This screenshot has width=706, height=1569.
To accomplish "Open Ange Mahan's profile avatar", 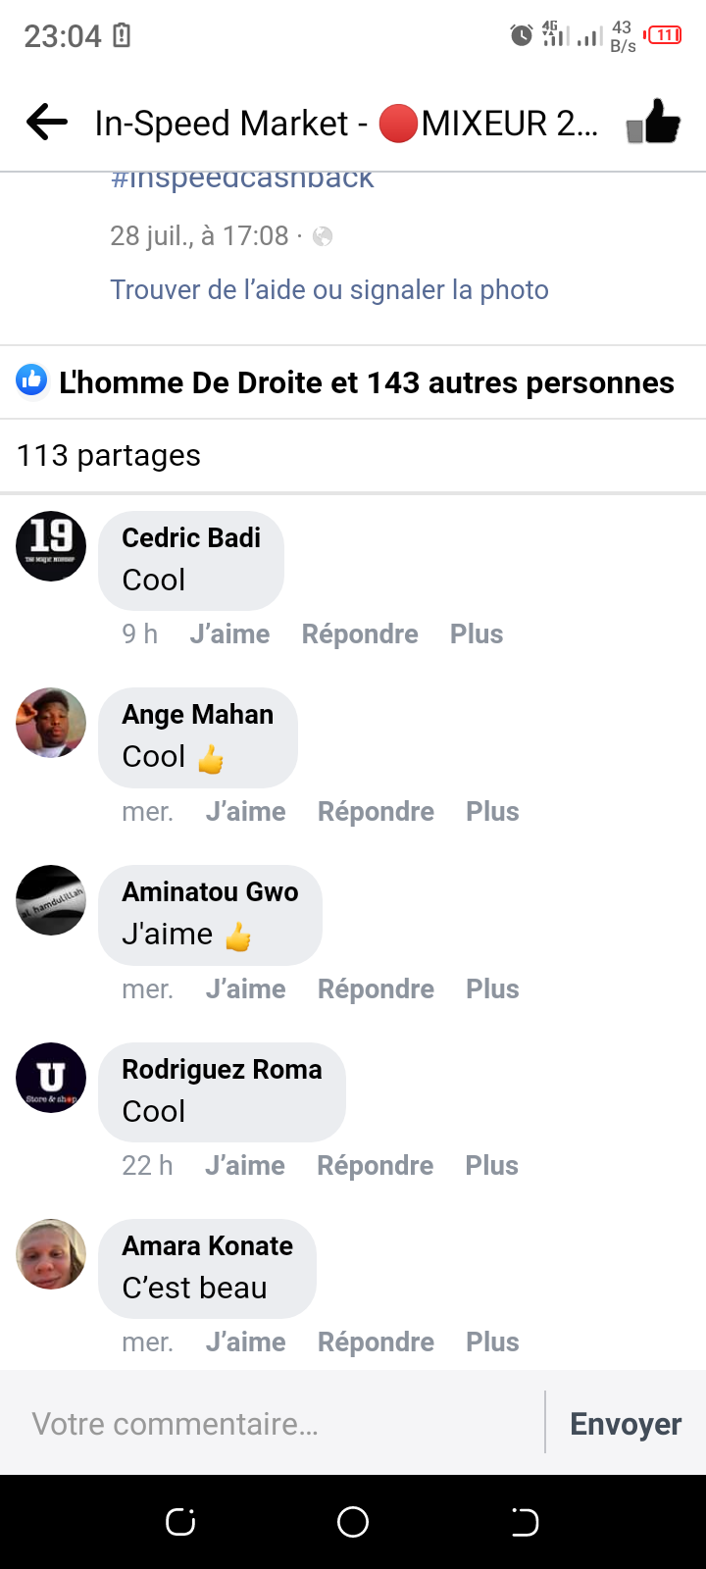I will (51, 723).
